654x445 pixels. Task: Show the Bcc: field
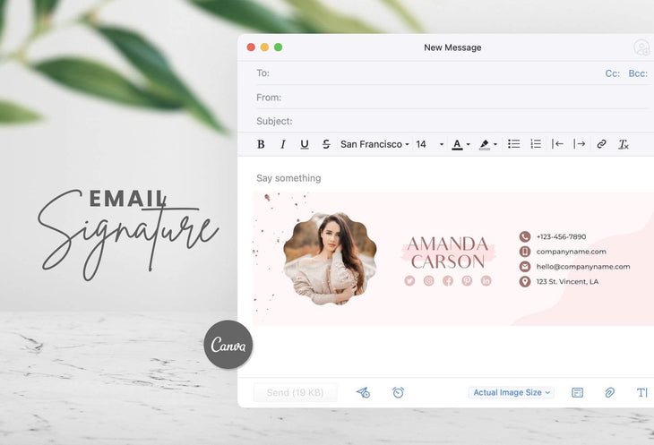click(x=638, y=73)
